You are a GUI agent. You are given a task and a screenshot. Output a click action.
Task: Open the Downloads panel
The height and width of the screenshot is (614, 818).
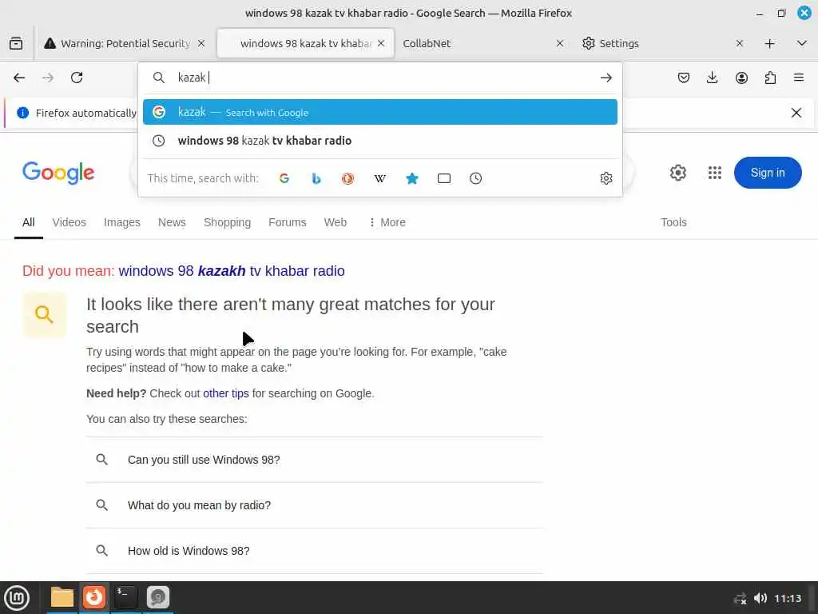(712, 78)
